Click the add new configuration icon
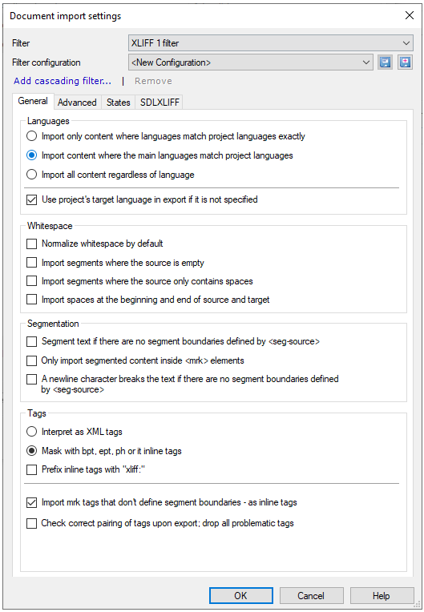Viewport: 424px width, 612px height. tap(406, 62)
